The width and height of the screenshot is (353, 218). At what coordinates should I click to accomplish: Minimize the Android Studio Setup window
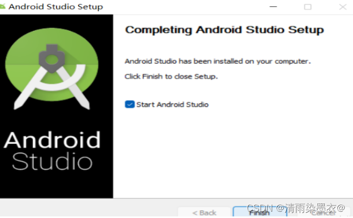(x=273, y=7)
